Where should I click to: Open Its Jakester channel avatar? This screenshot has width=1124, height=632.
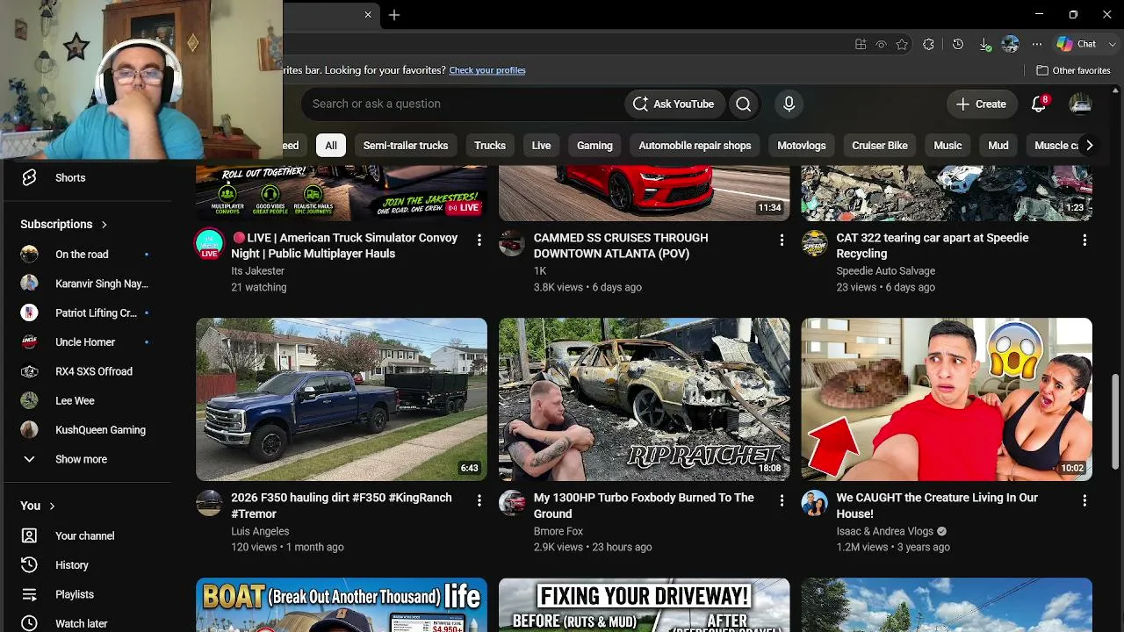click(209, 243)
